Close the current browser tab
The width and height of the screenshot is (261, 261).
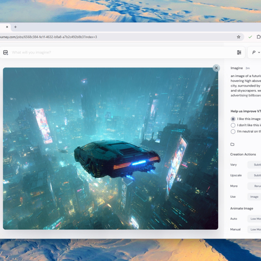(x=7, y=27)
